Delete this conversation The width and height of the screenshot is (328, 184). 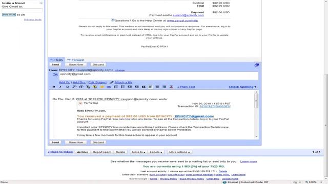click(x=120, y=152)
